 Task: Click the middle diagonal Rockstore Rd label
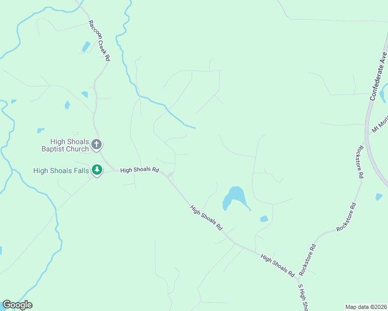coord(347,217)
